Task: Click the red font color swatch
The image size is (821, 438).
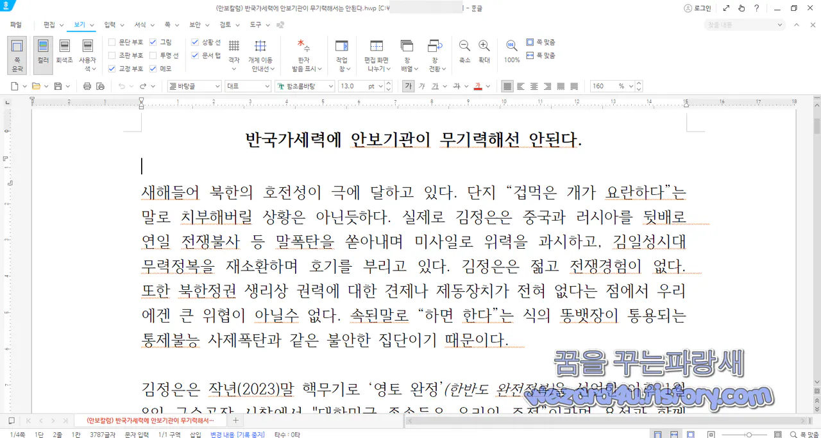Action: pyautogui.click(x=478, y=86)
